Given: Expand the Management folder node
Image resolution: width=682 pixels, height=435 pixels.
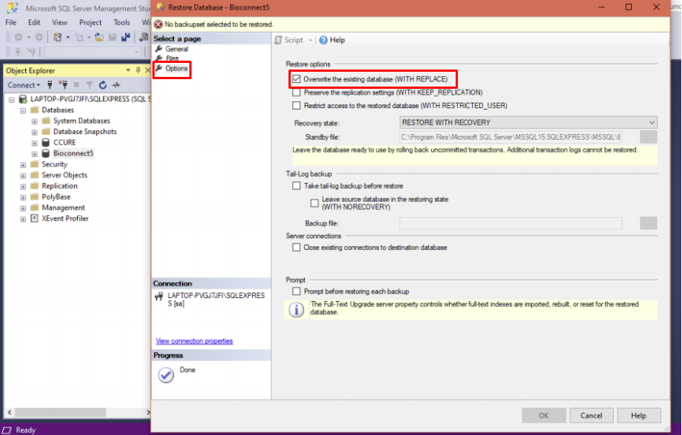Looking at the screenshot, I should 23,209.
